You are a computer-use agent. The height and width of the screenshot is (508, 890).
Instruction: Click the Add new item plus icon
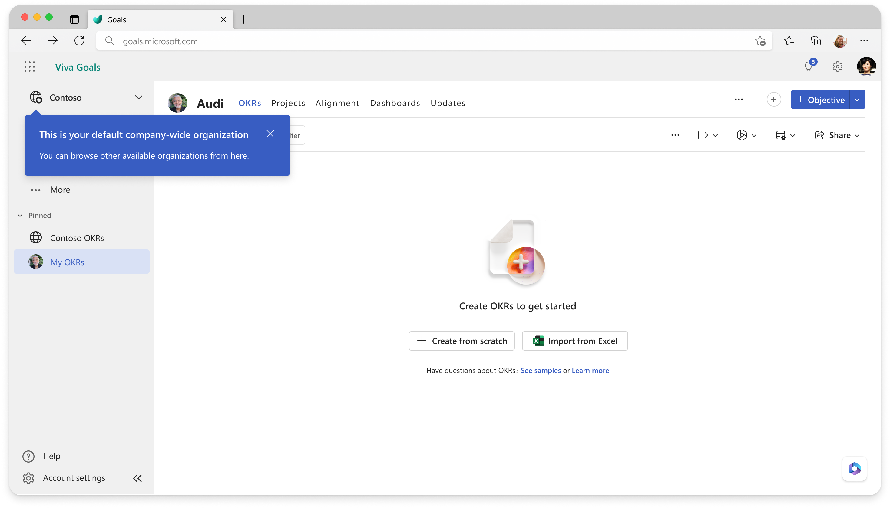pos(773,100)
